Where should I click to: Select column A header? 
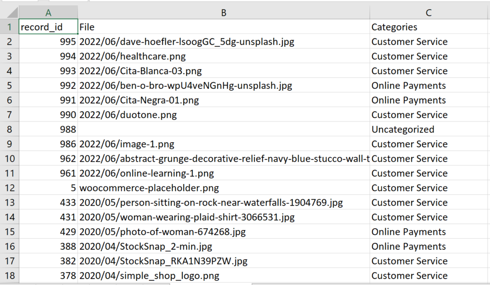click(x=48, y=13)
